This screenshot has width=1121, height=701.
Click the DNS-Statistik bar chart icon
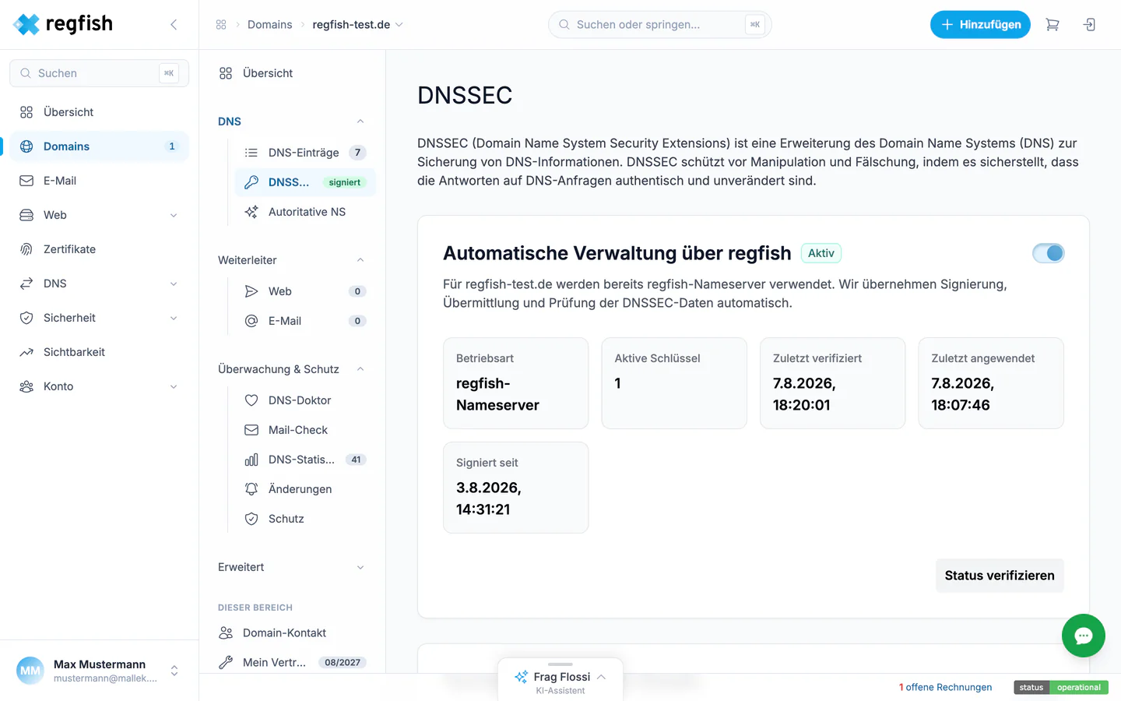click(251, 460)
